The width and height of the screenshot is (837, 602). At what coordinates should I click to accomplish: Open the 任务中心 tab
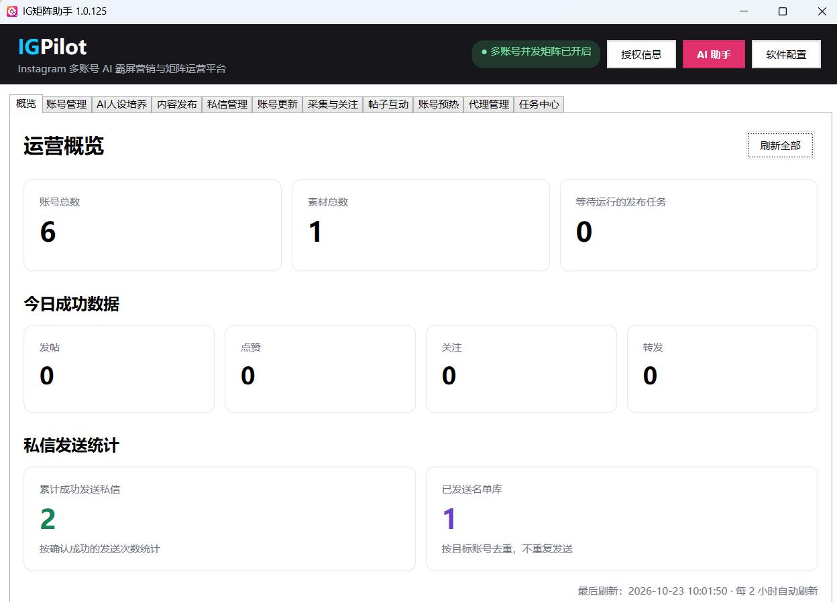(x=539, y=104)
